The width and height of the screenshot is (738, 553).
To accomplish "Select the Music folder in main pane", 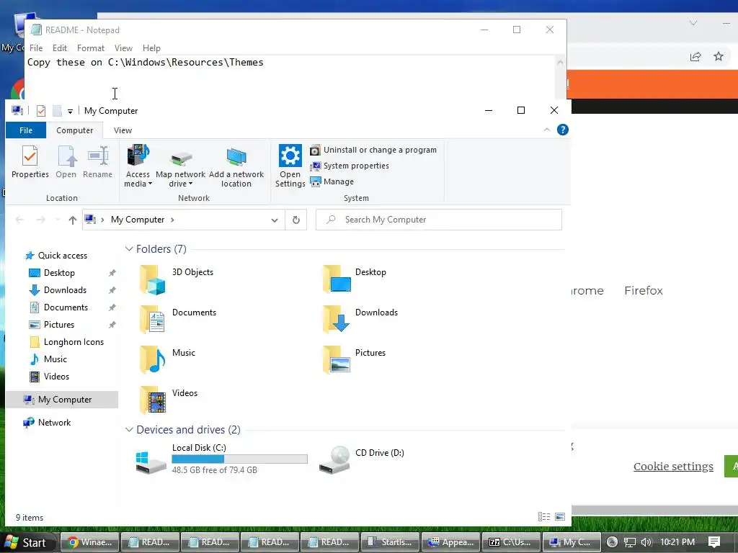I will pos(153,360).
